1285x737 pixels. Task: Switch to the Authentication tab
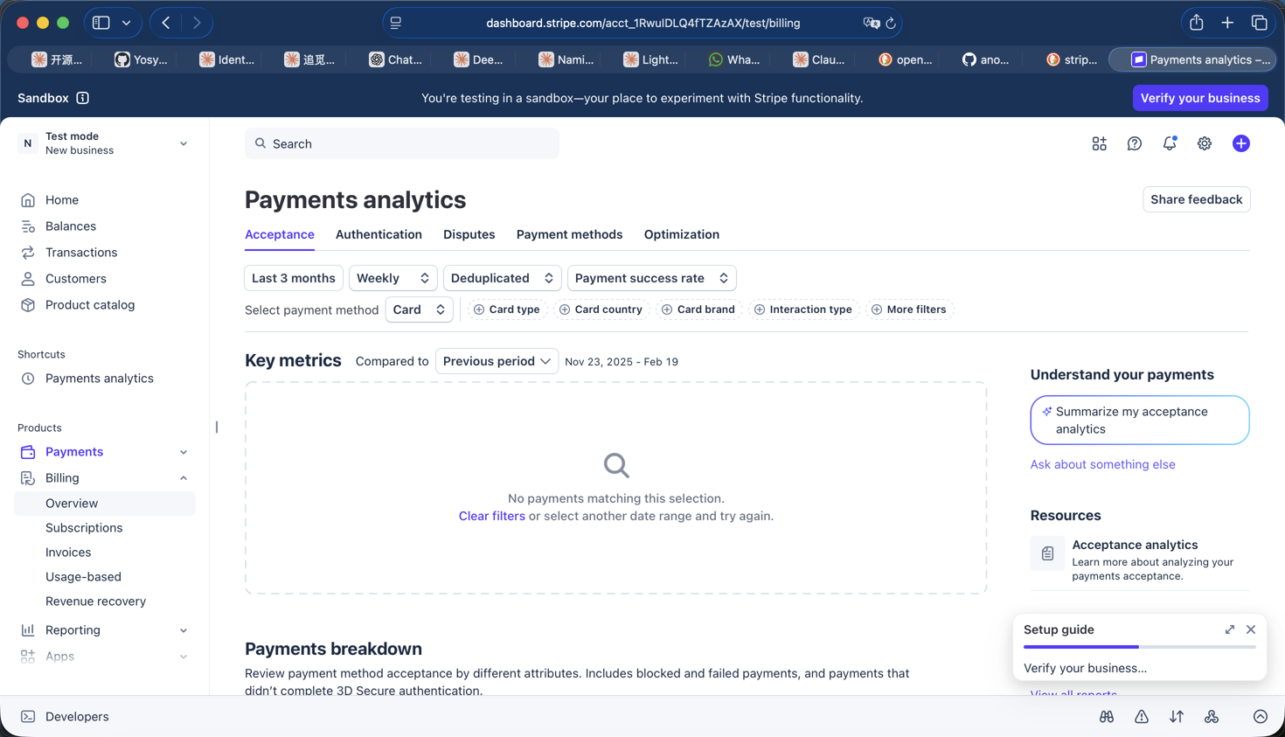pos(379,234)
